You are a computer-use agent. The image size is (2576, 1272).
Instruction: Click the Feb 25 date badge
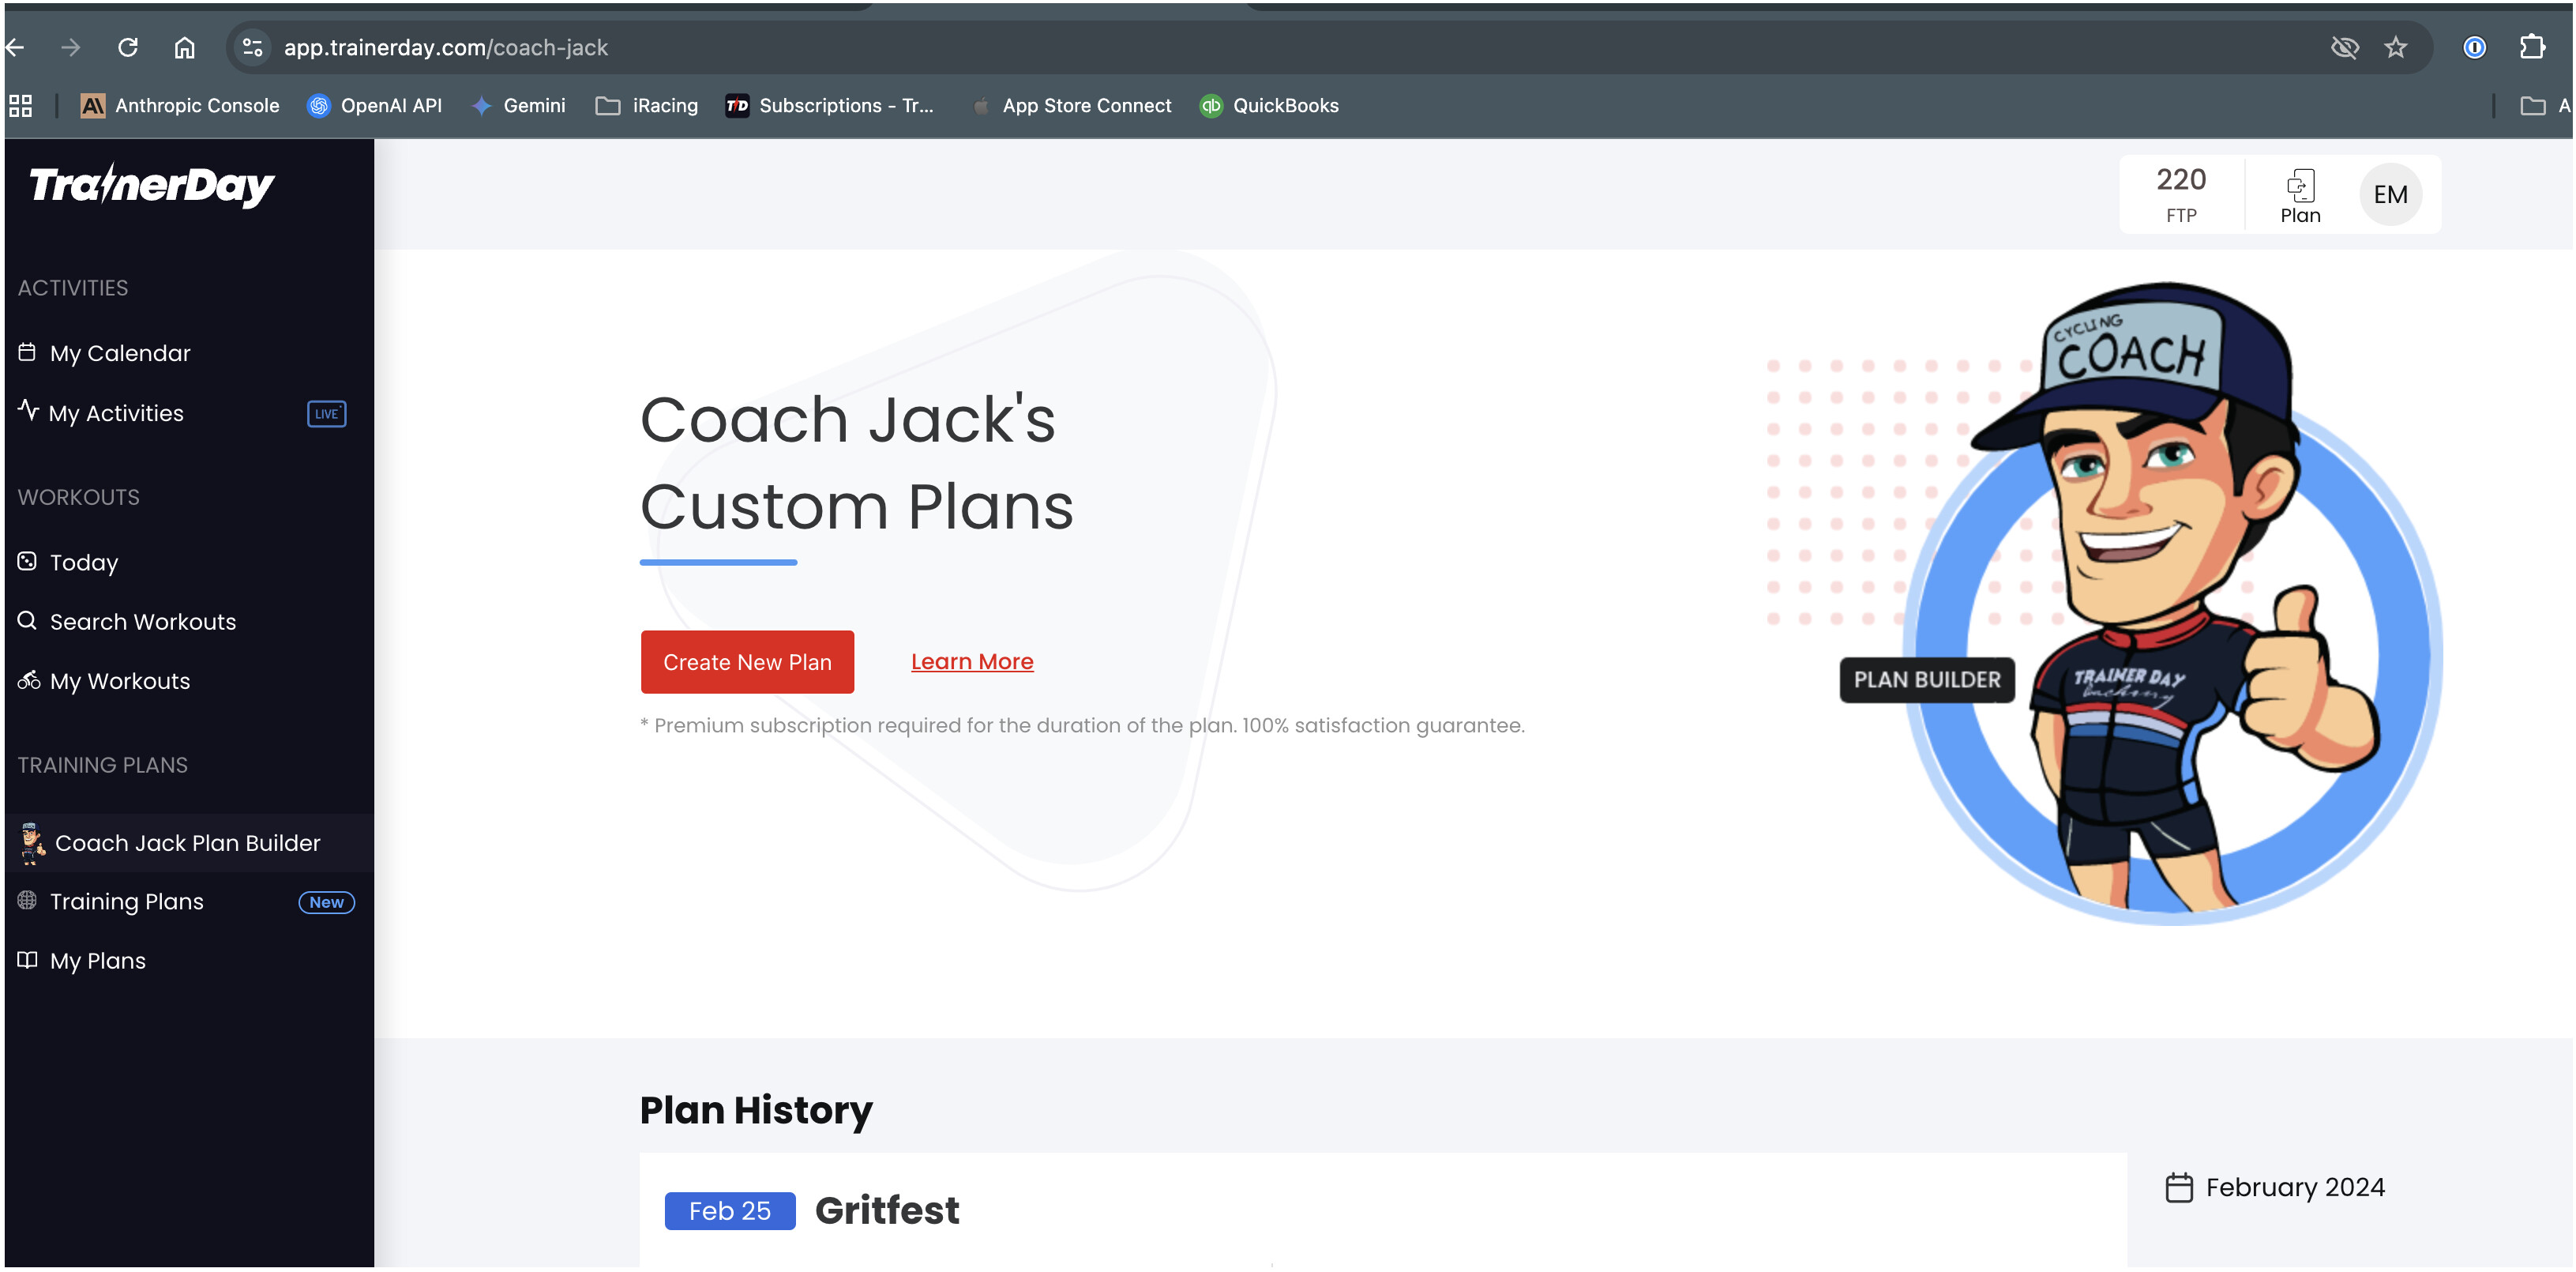pos(730,1211)
